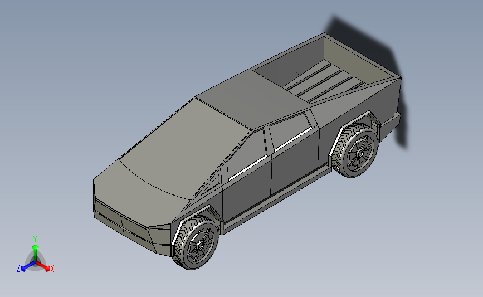Click the red X axis on the orientation triad
The height and width of the screenshot is (297, 483).
click(x=45, y=267)
